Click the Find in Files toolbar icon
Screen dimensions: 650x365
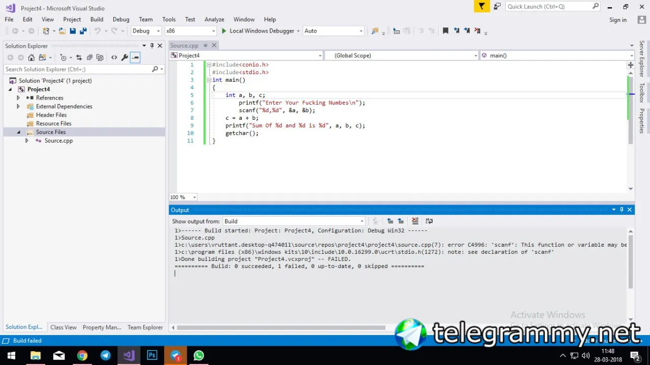(x=375, y=31)
